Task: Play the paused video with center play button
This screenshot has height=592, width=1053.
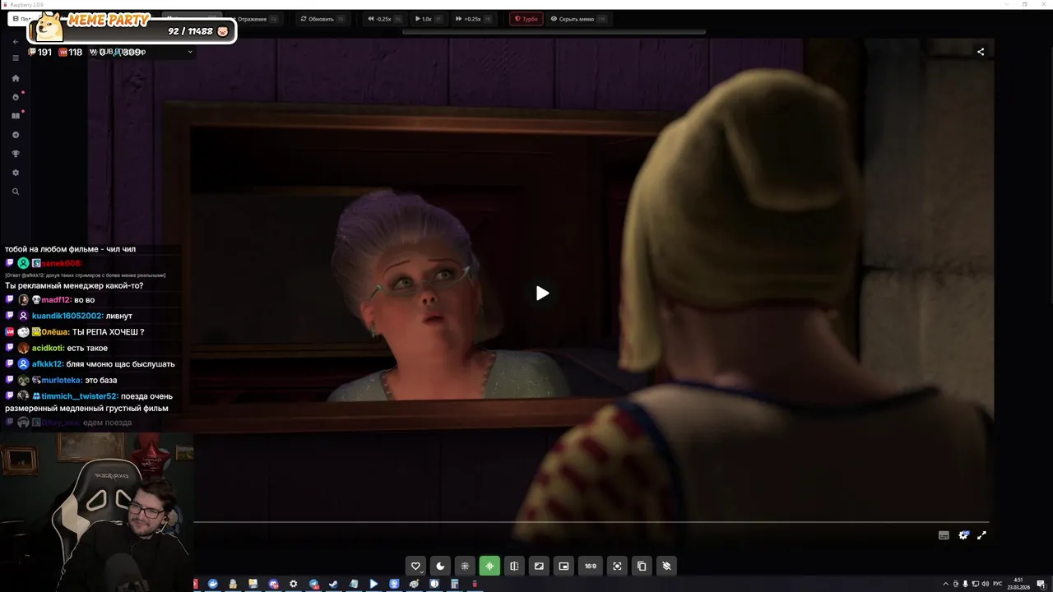Action: [542, 293]
